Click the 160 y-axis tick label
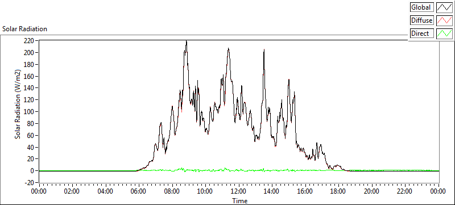 pyautogui.click(x=30, y=77)
